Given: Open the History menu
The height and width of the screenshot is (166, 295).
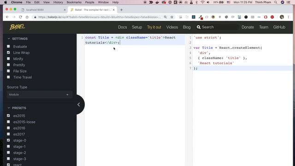Looking at the screenshot, I should (x=58, y=2).
